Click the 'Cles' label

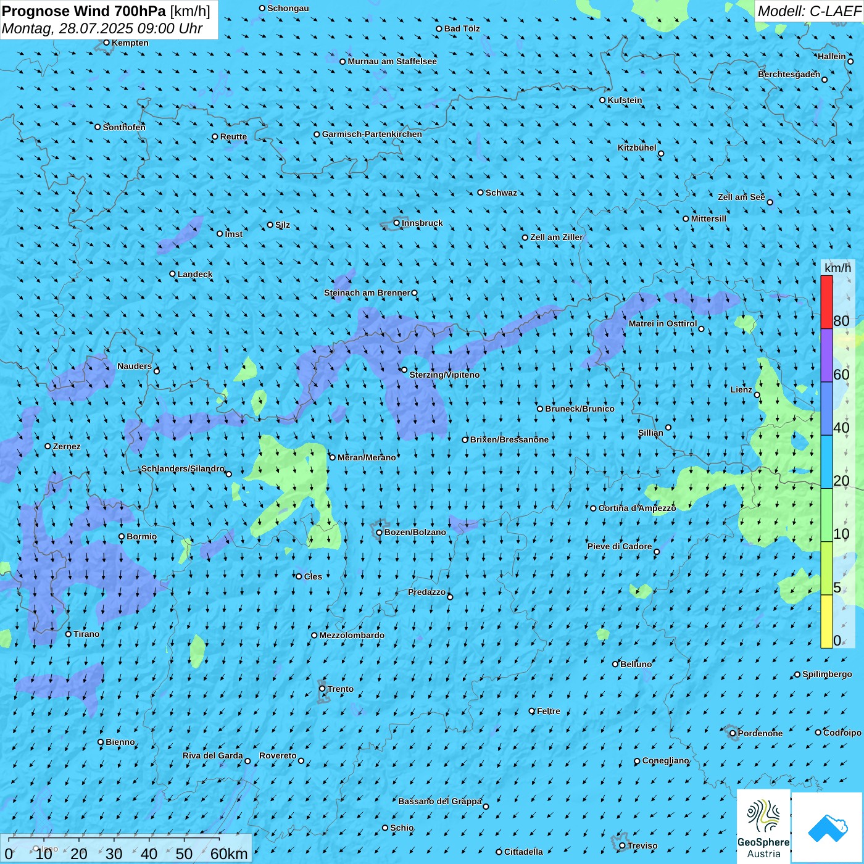(313, 576)
